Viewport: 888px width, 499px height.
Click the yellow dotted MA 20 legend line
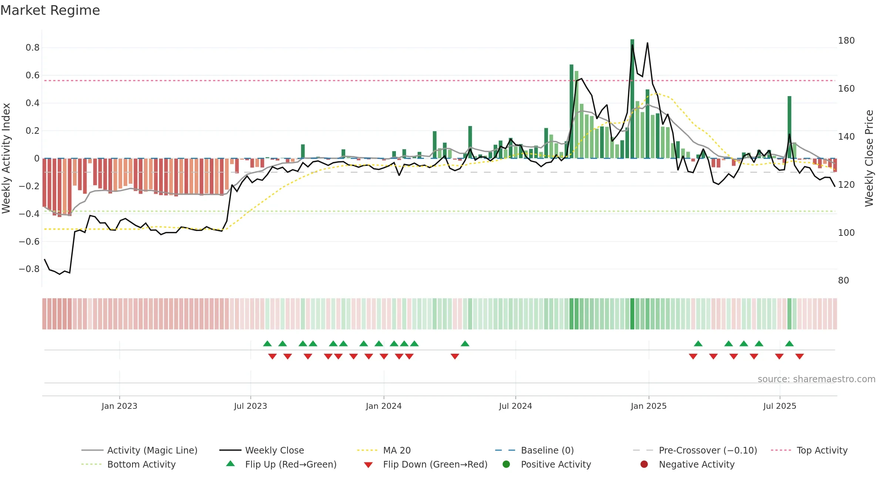pyautogui.click(x=368, y=450)
